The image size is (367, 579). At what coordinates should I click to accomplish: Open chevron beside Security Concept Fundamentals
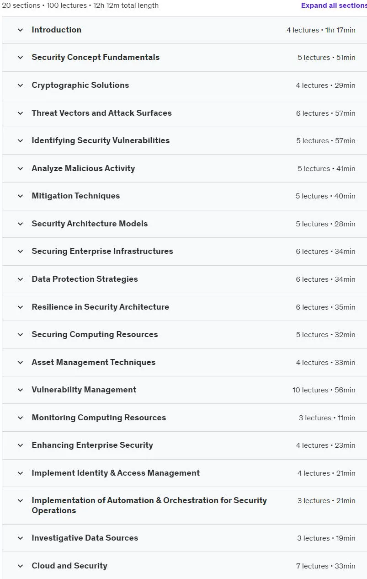20,58
